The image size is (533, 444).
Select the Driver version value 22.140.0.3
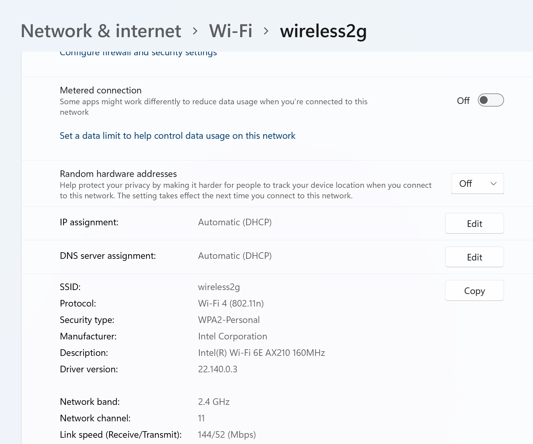click(218, 369)
